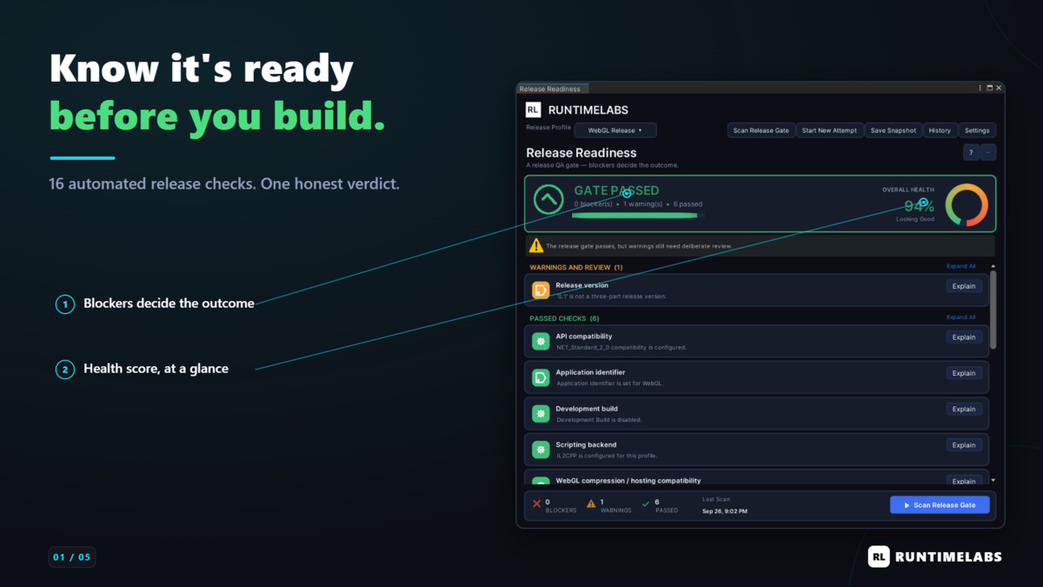Click the green Application identifier tag icon
This screenshot has height=587, width=1043.
coord(541,377)
